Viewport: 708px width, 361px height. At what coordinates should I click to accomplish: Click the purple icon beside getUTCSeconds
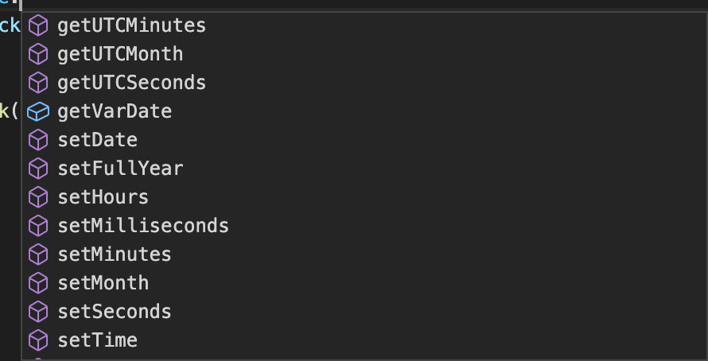[x=38, y=83]
